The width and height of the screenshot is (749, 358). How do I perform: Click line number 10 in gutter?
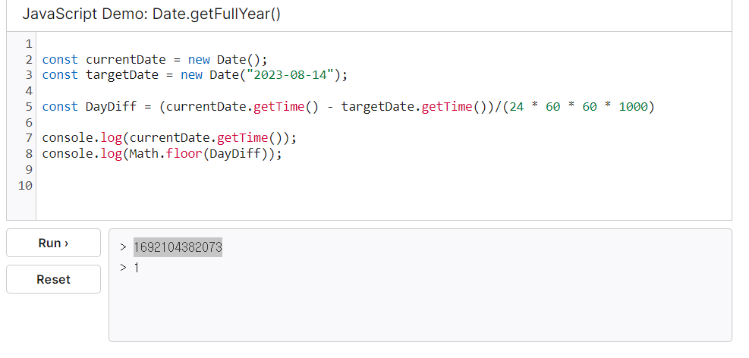coord(25,185)
